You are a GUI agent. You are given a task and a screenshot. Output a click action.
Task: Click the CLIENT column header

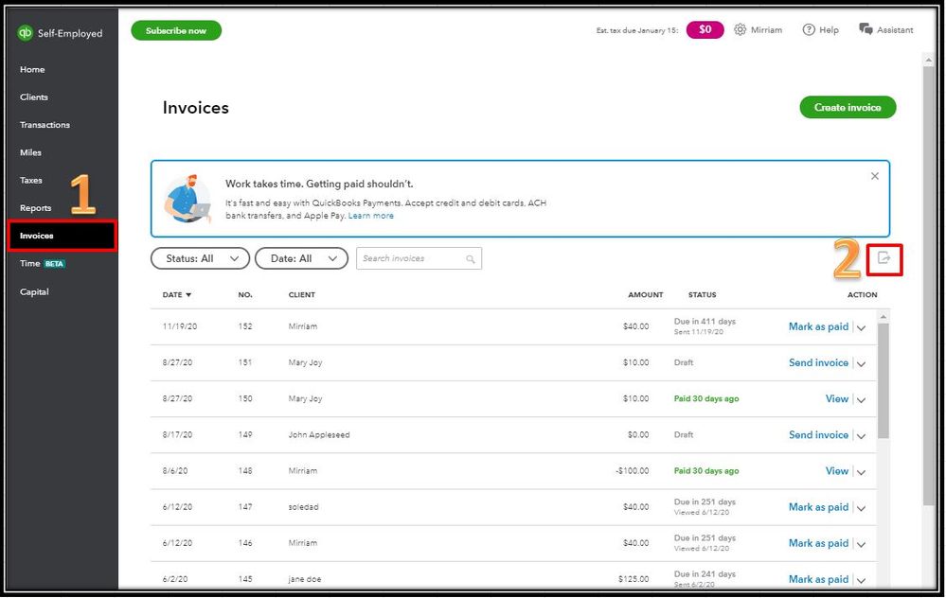[302, 295]
